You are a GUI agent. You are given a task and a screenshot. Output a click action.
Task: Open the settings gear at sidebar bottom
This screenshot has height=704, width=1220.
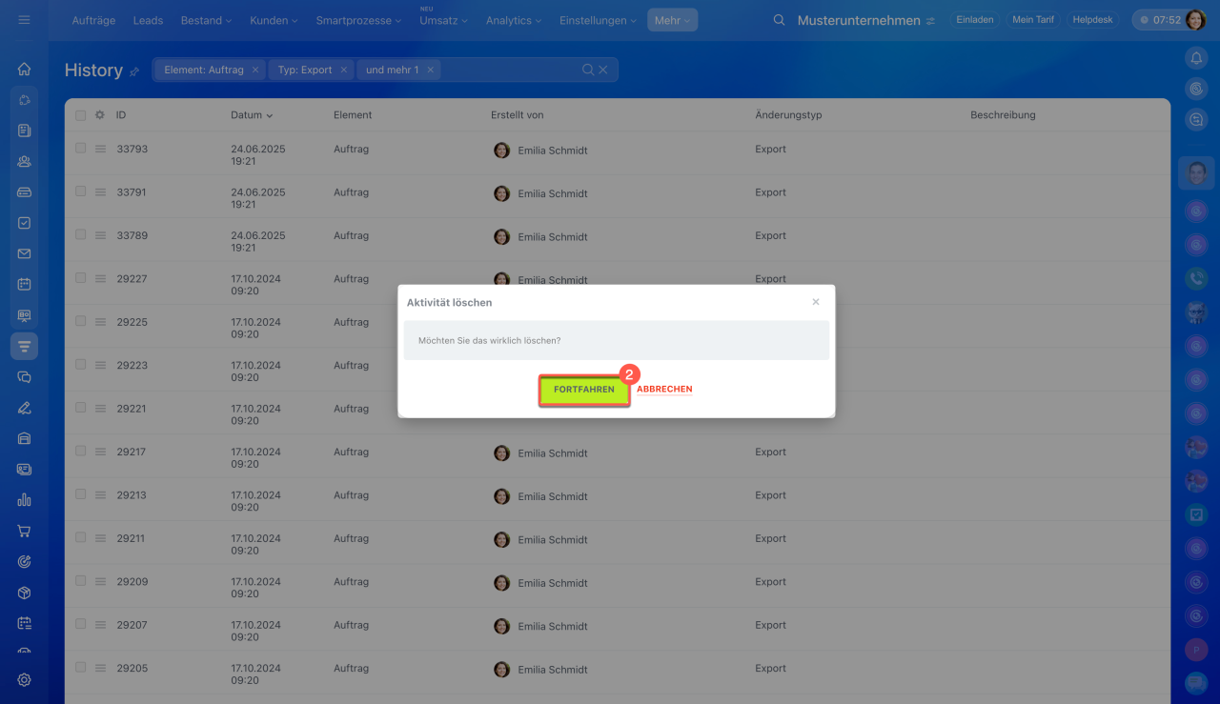pyautogui.click(x=24, y=680)
